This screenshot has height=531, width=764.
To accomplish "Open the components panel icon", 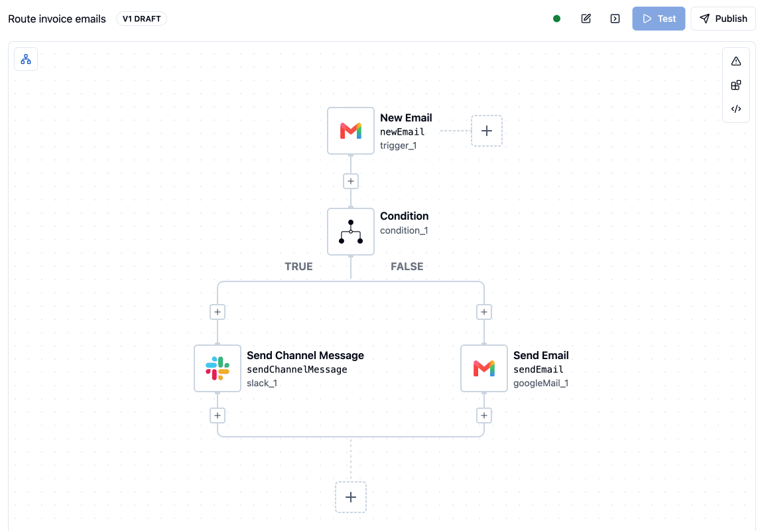I will pyautogui.click(x=735, y=85).
